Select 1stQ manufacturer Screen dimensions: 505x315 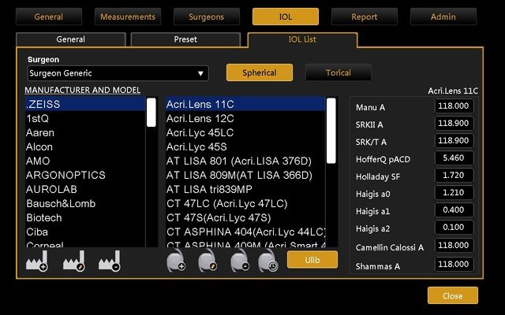click(x=85, y=119)
